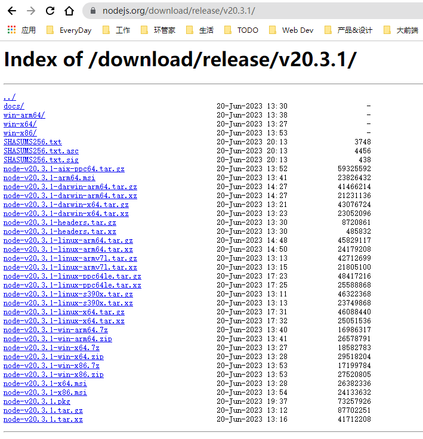The width and height of the screenshot is (423, 439).
Task: Download SHASUMS256.txt.asc
Action: (x=41, y=151)
